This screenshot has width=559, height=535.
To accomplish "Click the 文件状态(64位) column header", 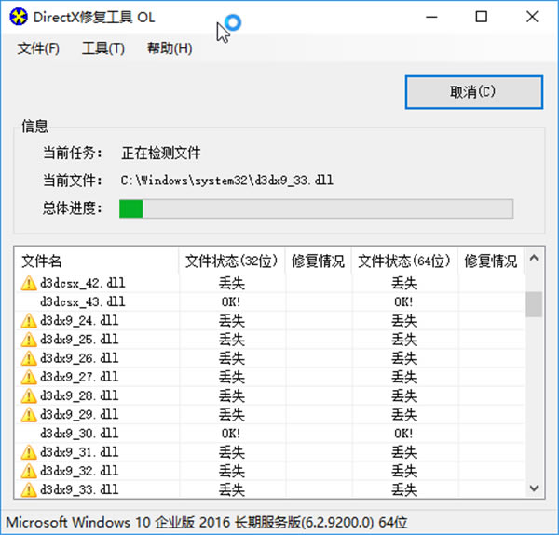I will pos(404,261).
